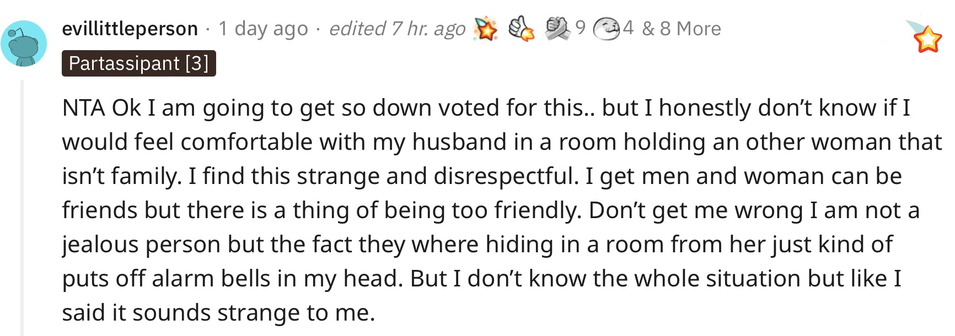The height and width of the screenshot is (336, 955).
Task: Click the word "jealous" in the comment
Action: point(101,245)
